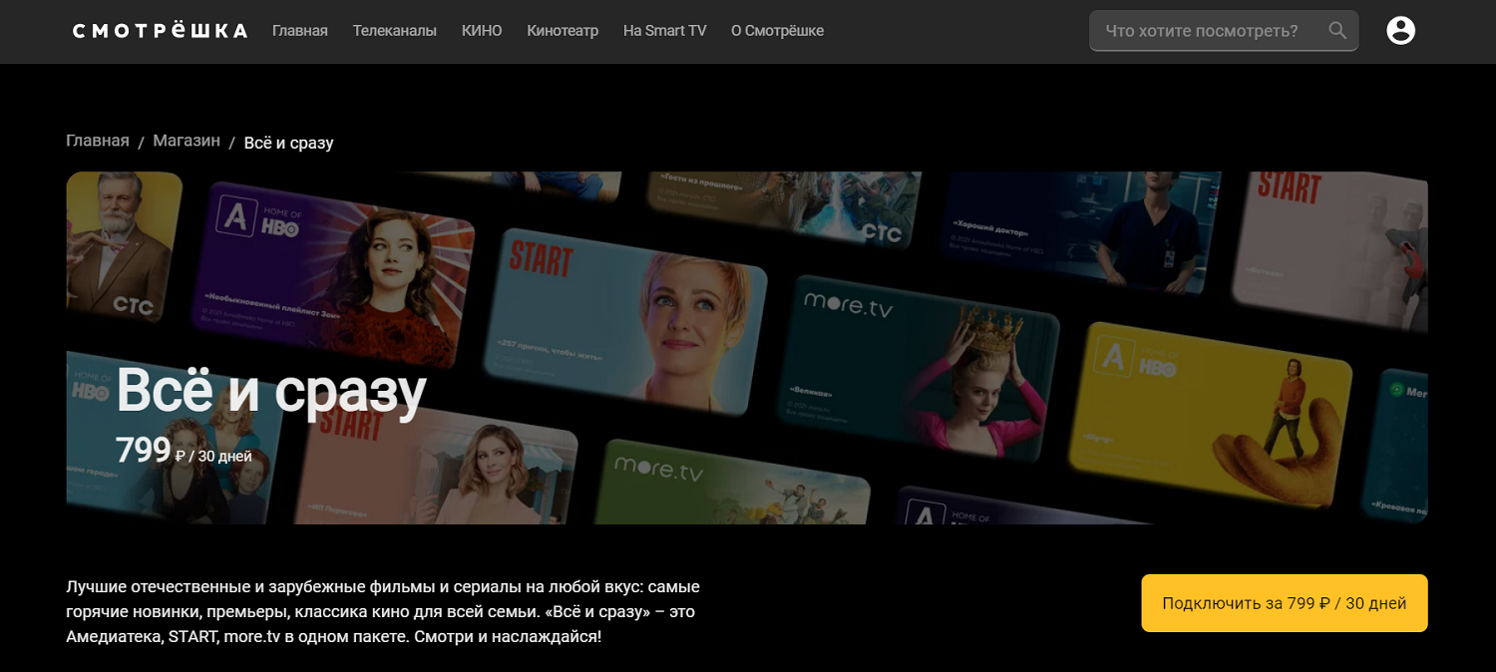Click the package description paragraph

(383, 611)
